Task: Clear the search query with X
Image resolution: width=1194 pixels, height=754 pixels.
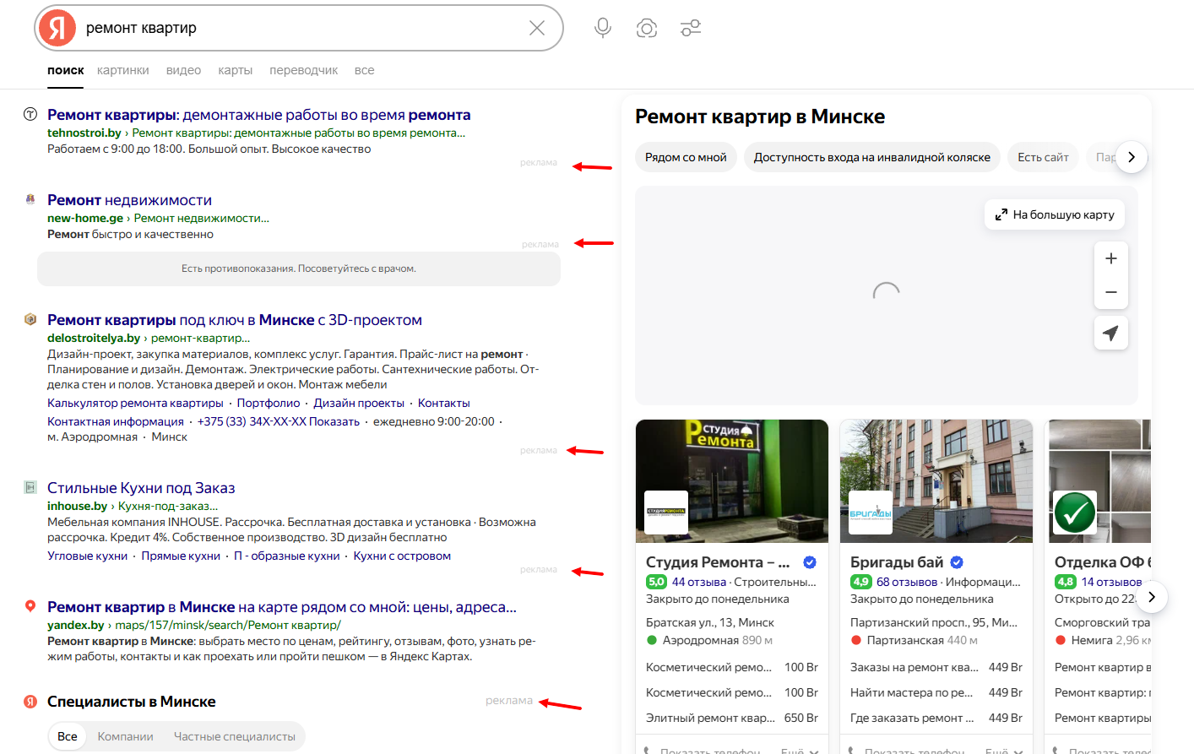Action: click(x=537, y=28)
